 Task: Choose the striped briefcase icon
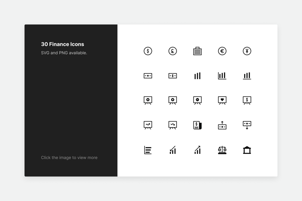(x=197, y=51)
